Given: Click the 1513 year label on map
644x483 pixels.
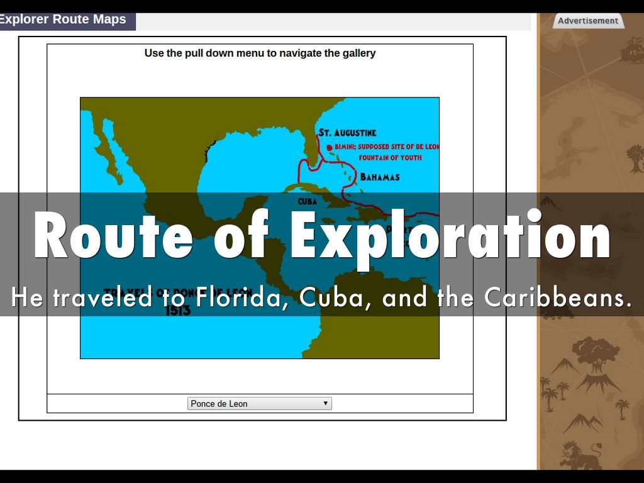Looking at the screenshot, I should [178, 311].
